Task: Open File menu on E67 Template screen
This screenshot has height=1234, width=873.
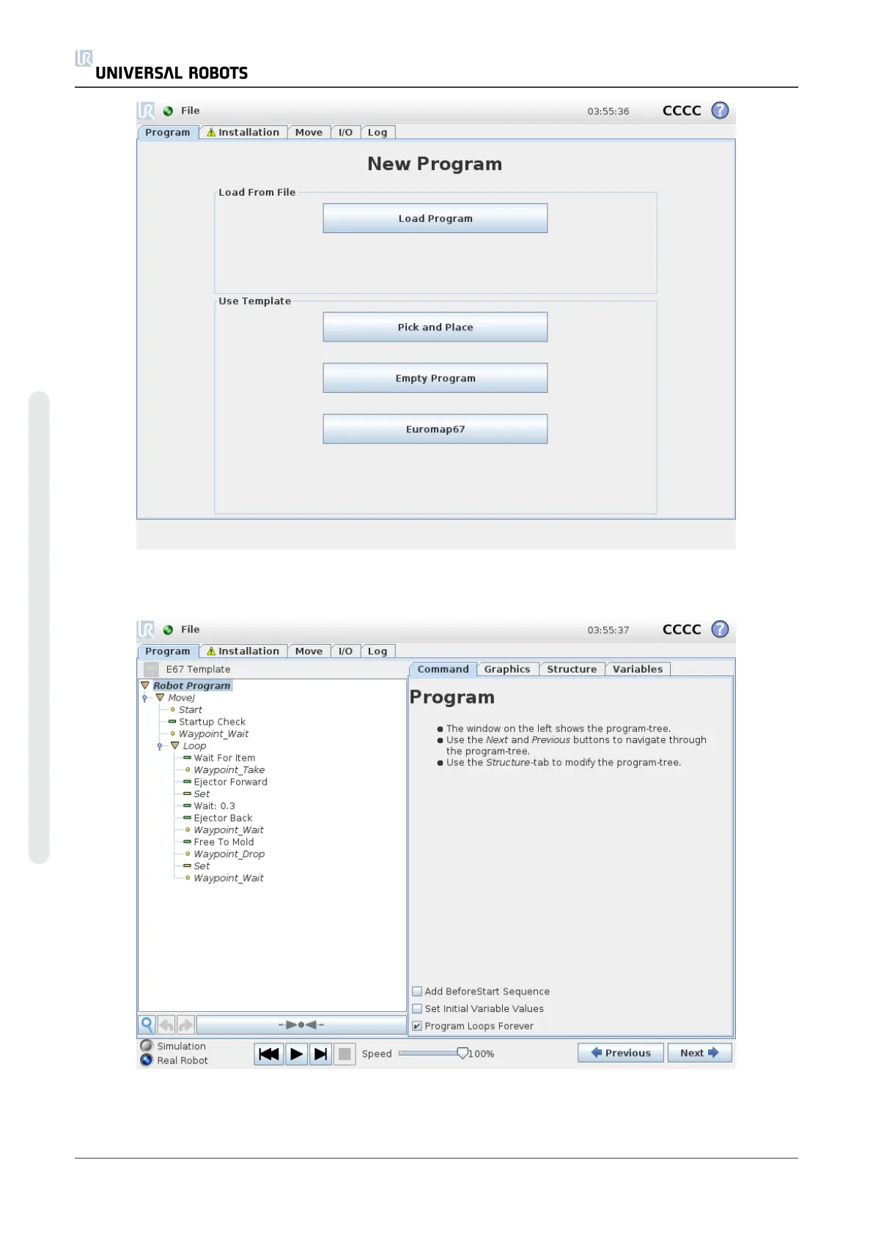Action: [191, 629]
